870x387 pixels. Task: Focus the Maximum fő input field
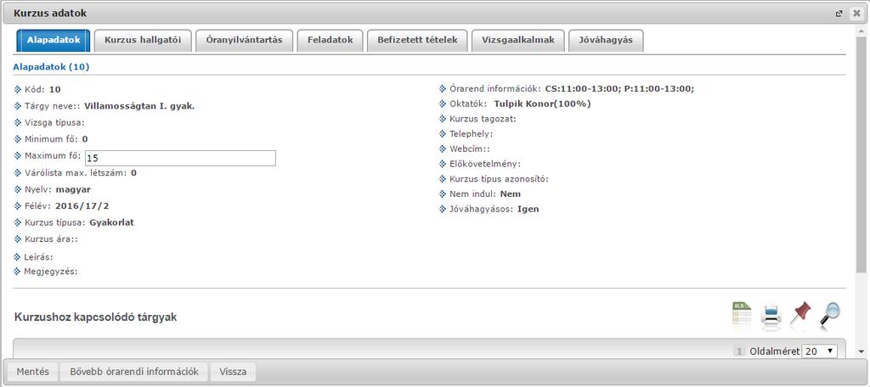click(180, 158)
